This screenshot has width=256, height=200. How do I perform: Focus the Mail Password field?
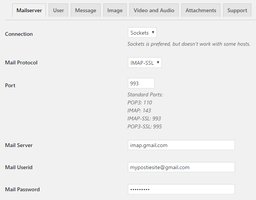tap(181, 189)
